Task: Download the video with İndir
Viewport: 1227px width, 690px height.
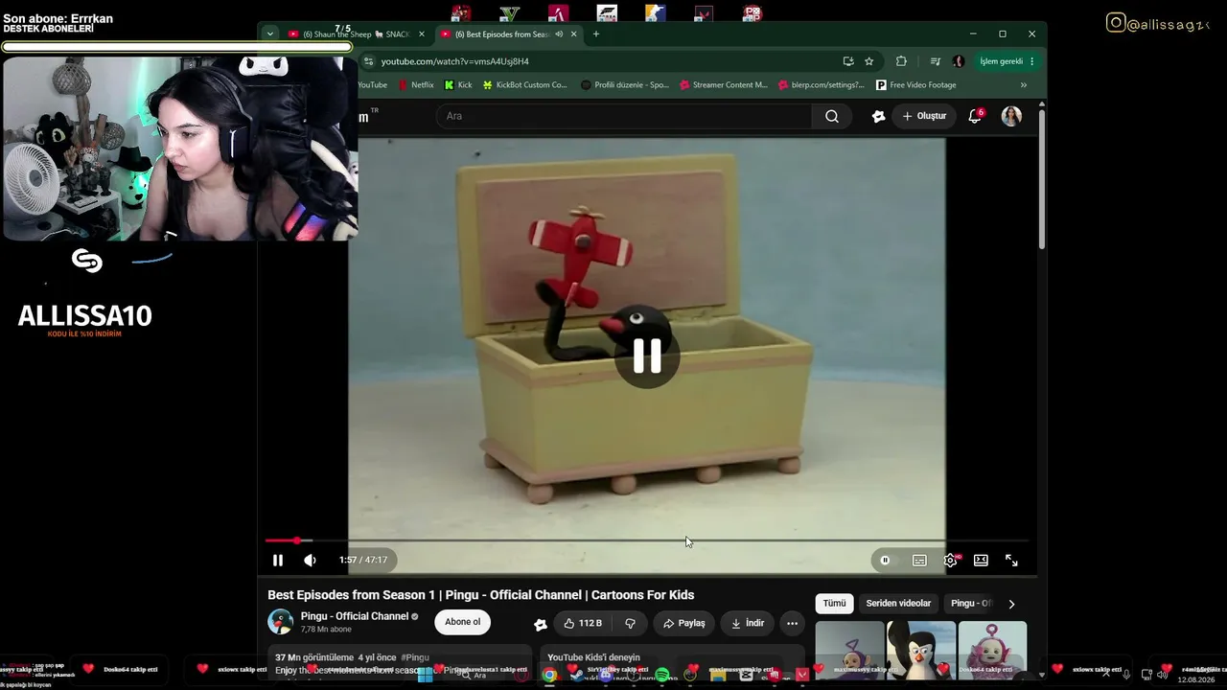Action: click(x=747, y=623)
